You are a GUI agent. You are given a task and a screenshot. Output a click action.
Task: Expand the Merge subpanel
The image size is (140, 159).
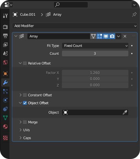tap(20, 122)
